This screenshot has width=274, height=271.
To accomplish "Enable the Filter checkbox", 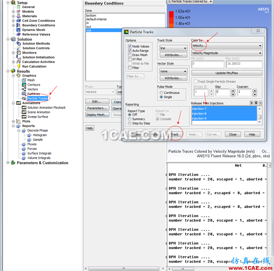I will pyautogui.click(x=130, y=68).
